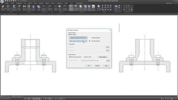Click the settings gear in status bar
This screenshot has height=100, width=178.
(x=162, y=99)
